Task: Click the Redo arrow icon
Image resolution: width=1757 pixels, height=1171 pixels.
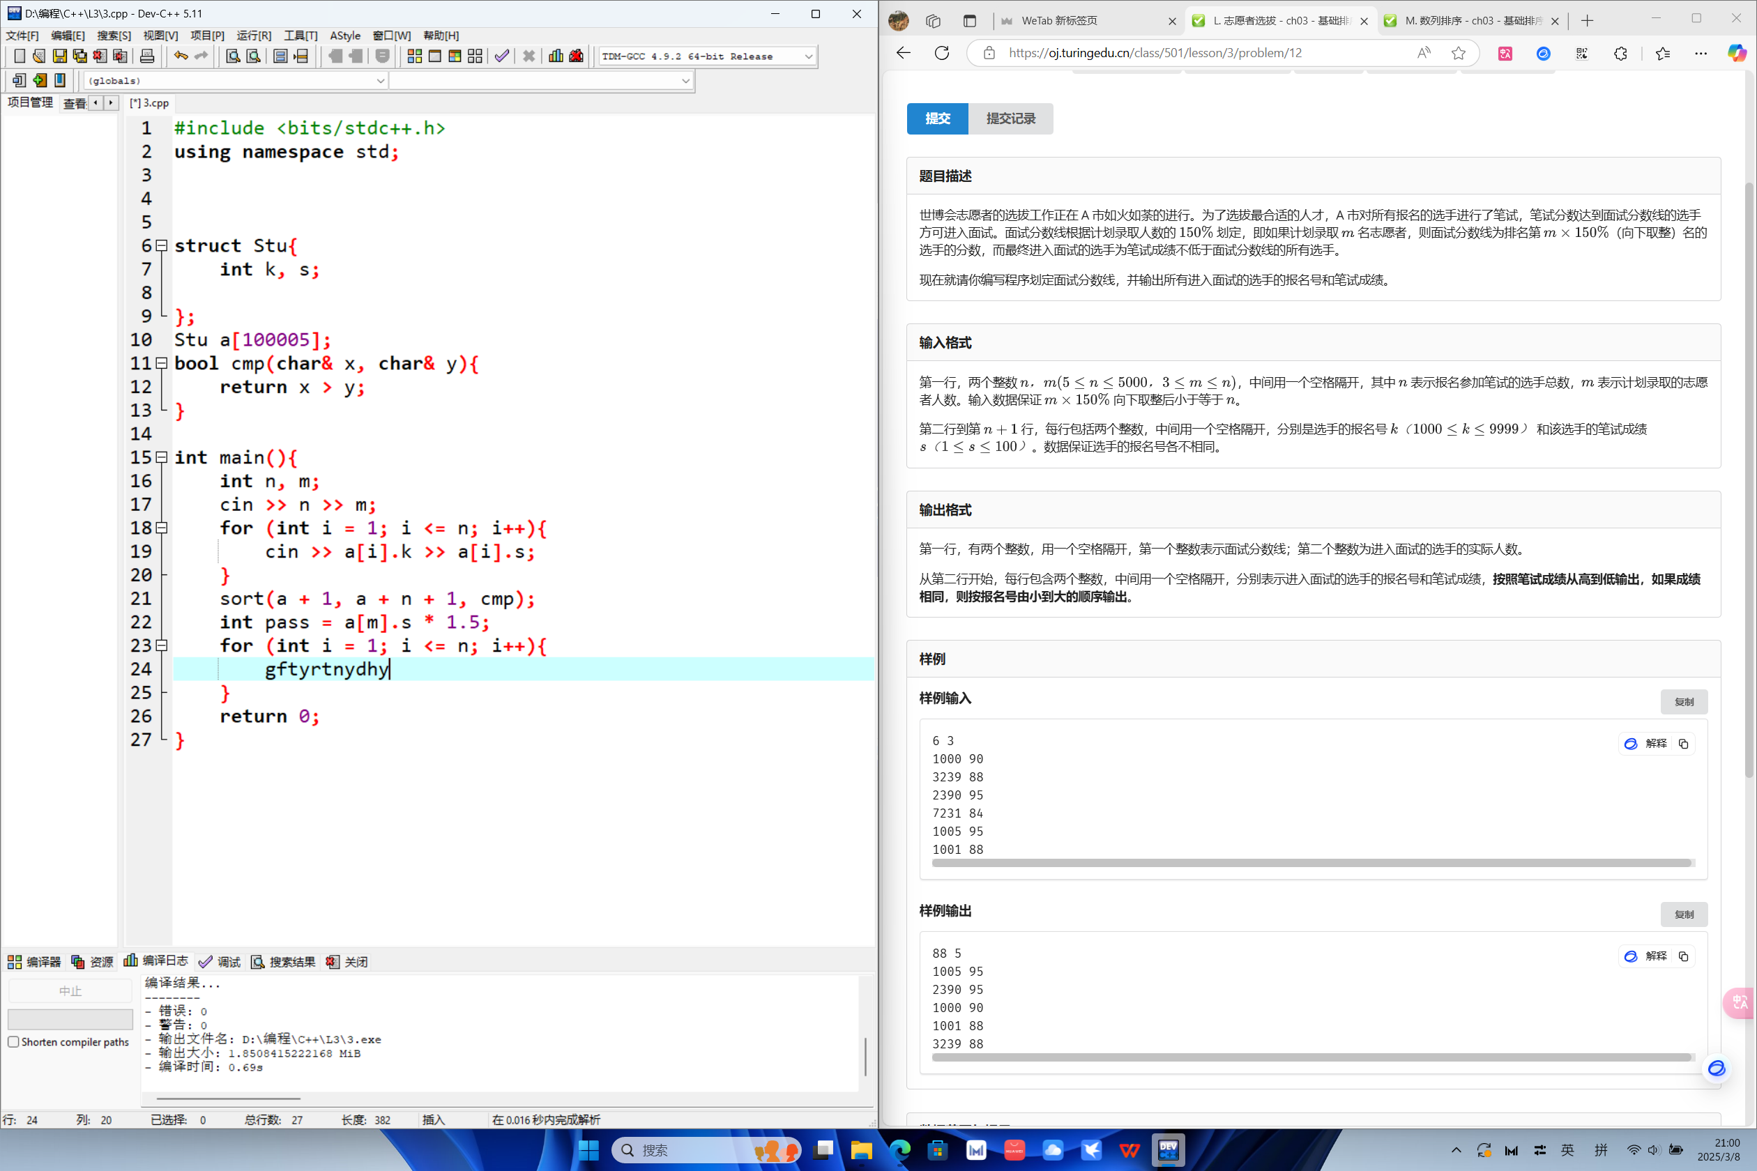Action: coord(201,56)
